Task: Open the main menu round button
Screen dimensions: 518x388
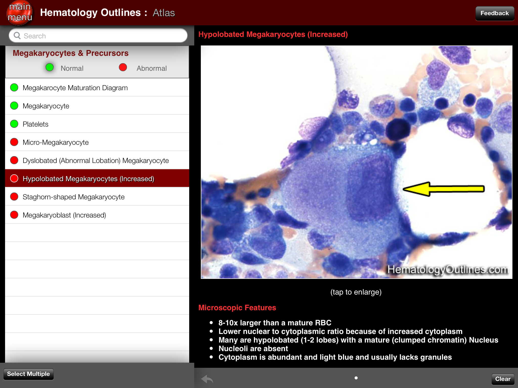Action: pos(20,13)
